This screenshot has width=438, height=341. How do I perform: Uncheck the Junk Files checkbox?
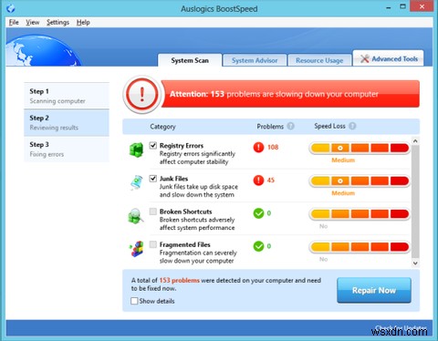(153, 179)
